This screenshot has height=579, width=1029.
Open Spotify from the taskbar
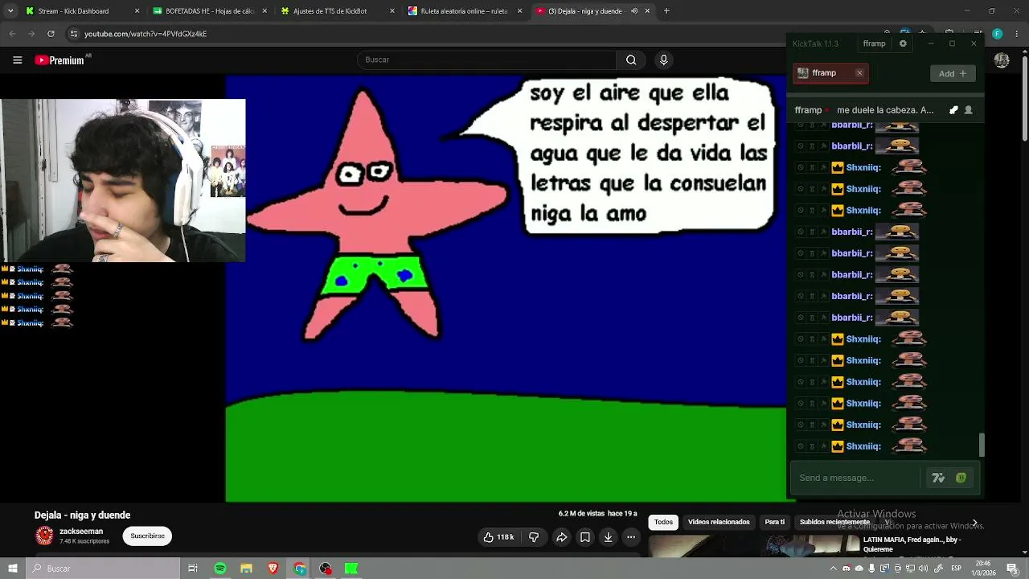point(220,569)
